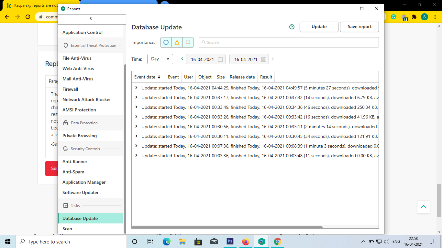The width and height of the screenshot is (442, 248).
Task: Click the Save report button
Action: coord(359,27)
